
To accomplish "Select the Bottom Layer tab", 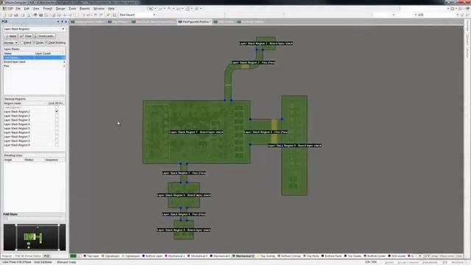I will [x=152, y=256].
